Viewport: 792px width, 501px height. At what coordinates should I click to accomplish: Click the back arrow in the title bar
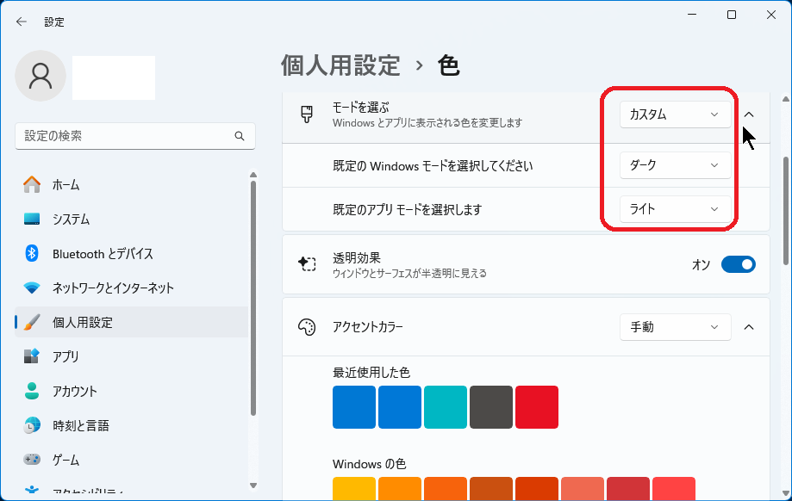pyautogui.click(x=22, y=22)
